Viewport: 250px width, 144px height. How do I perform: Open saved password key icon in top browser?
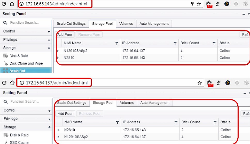(x=192, y=4)
